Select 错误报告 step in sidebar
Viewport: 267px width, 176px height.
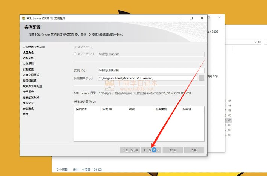[x=28, y=92]
